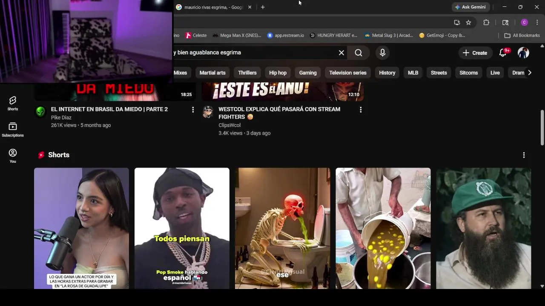This screenshot has height=306, width=545.
Task: Select the Live chip
Action: 495,73
